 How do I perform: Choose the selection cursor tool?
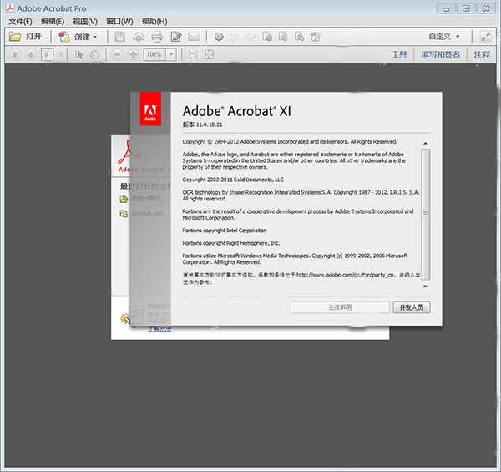click(78, 54)
